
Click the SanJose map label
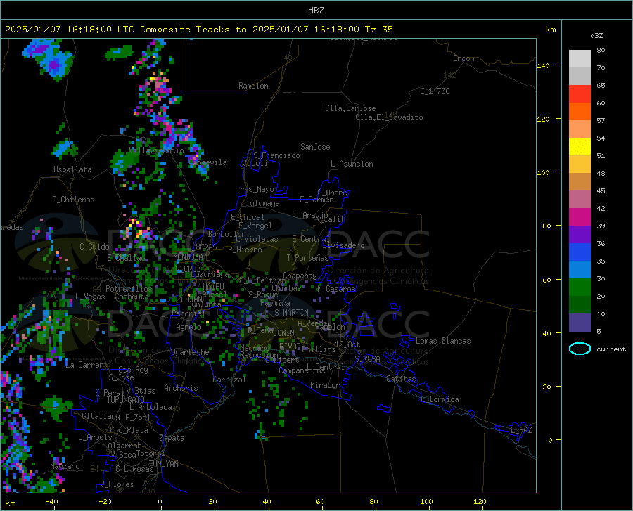(315, 147)
